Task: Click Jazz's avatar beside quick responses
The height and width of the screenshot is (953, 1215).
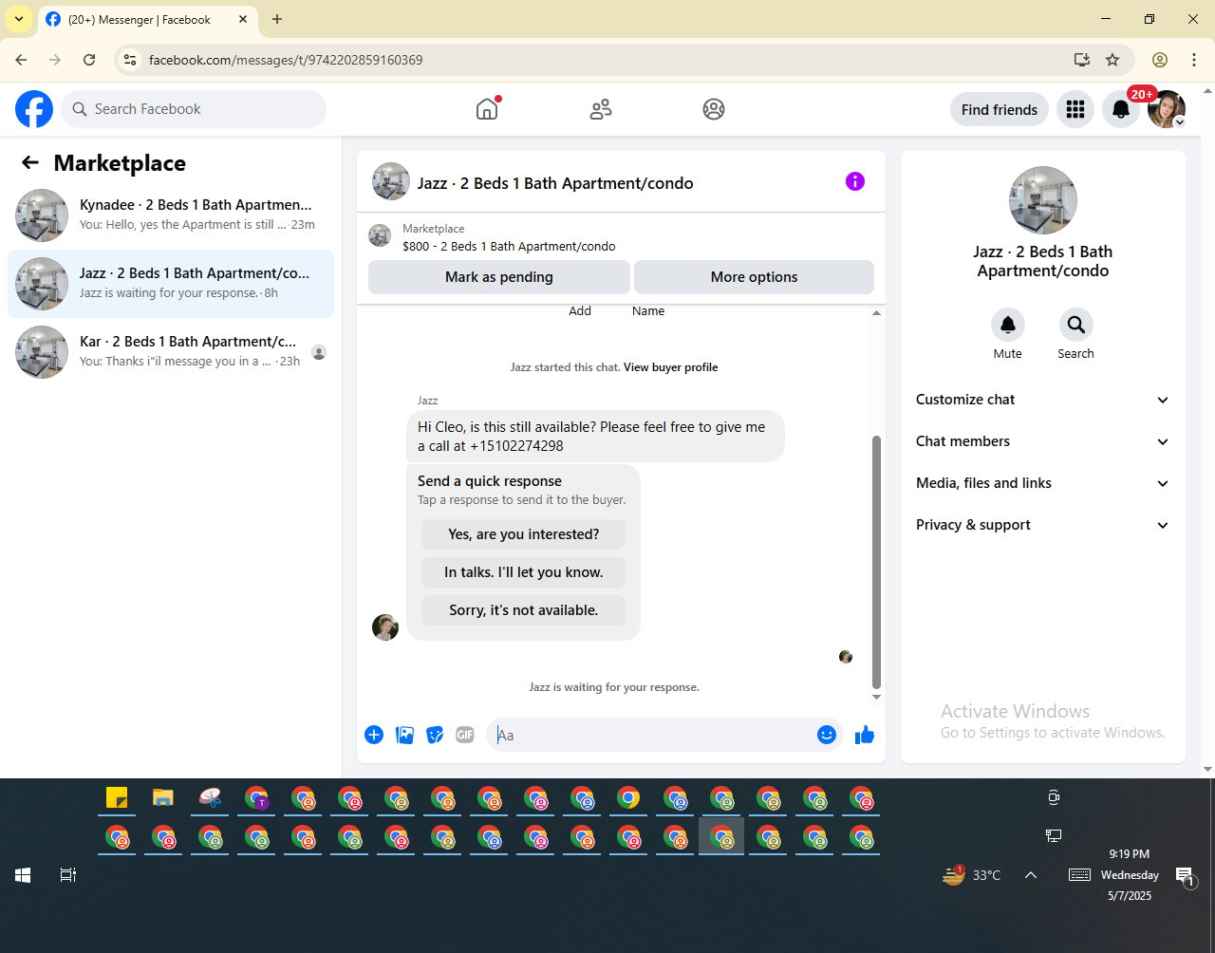Action: coord(385,627)
